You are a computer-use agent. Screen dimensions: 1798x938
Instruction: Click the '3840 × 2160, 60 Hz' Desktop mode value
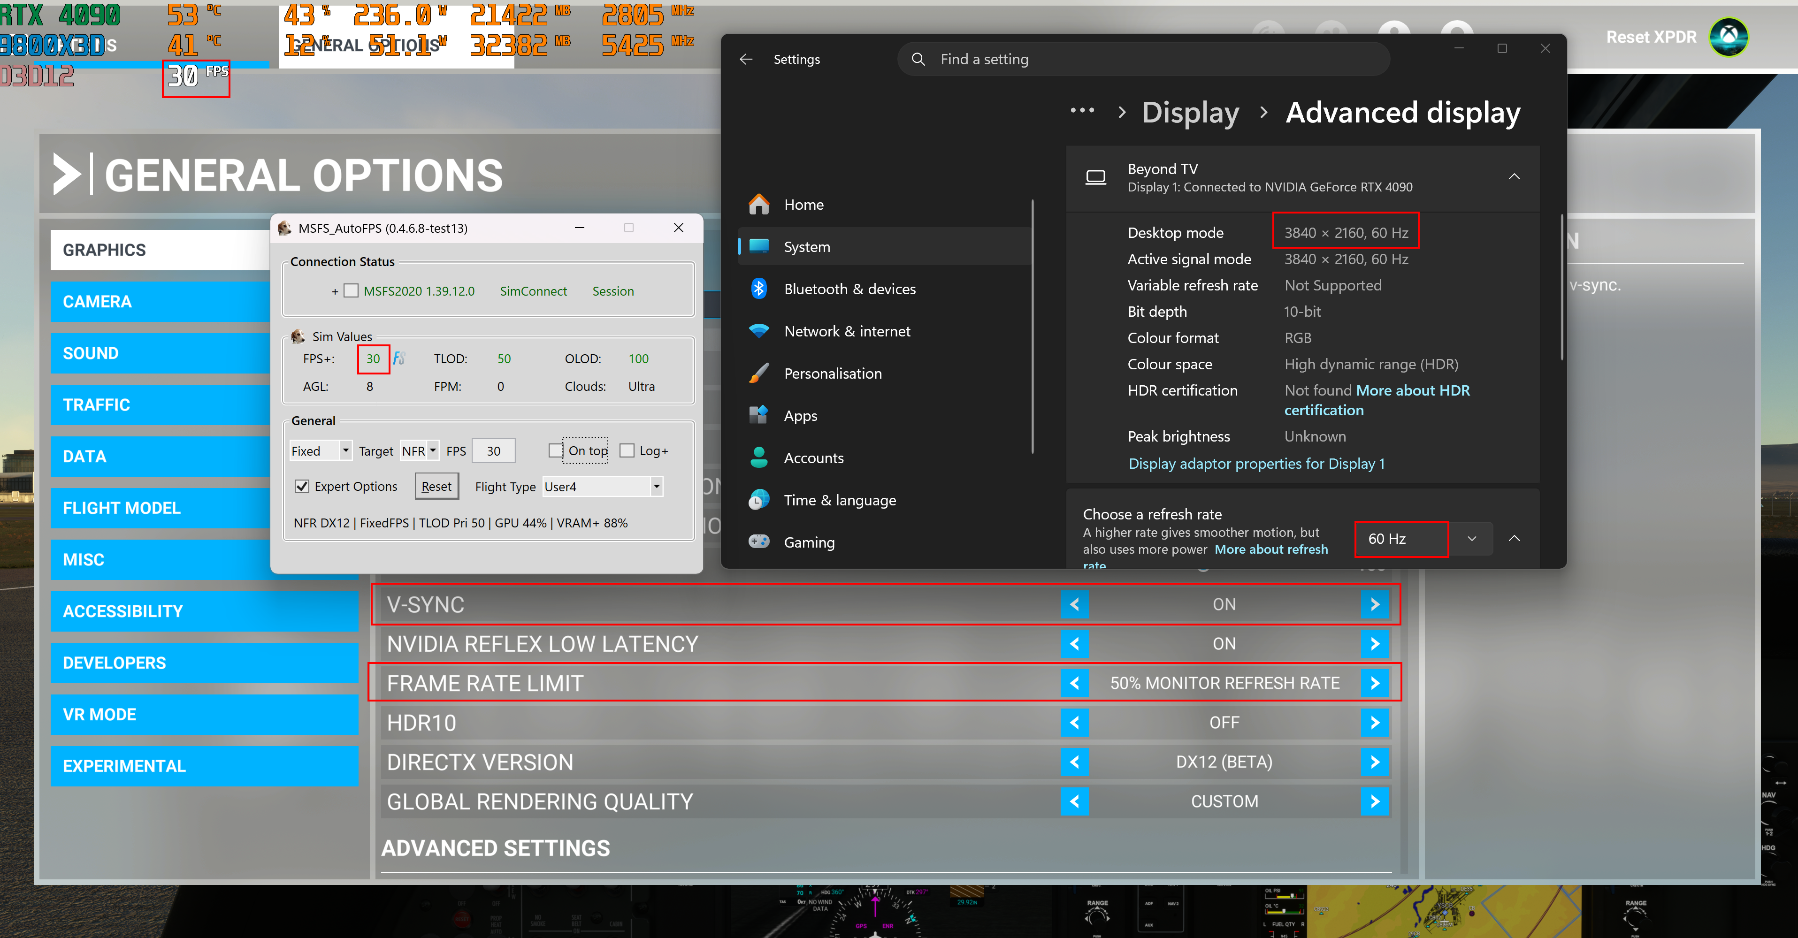[1347, 232]
